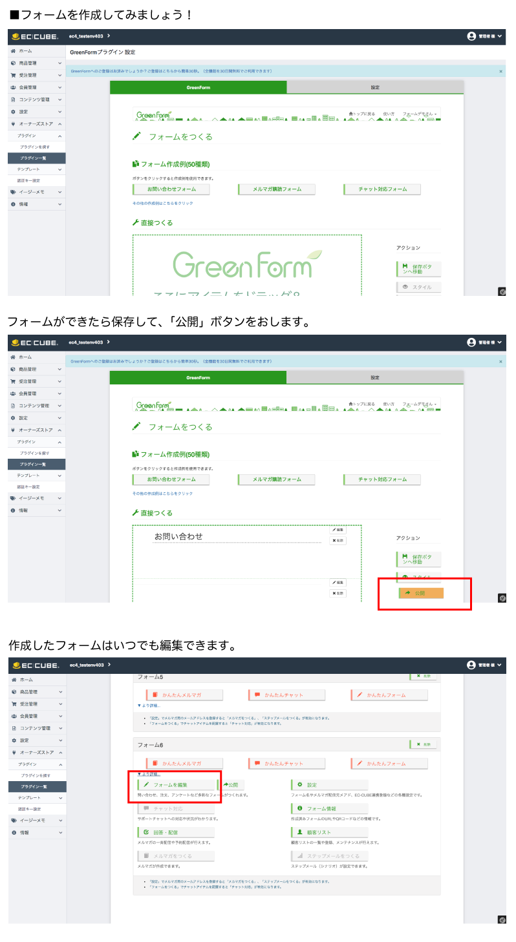Open イージーメモ in the first screenshot sidebar

click(36, 192)
